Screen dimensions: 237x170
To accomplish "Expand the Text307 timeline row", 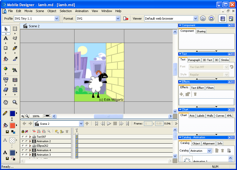I will [30, 137].
